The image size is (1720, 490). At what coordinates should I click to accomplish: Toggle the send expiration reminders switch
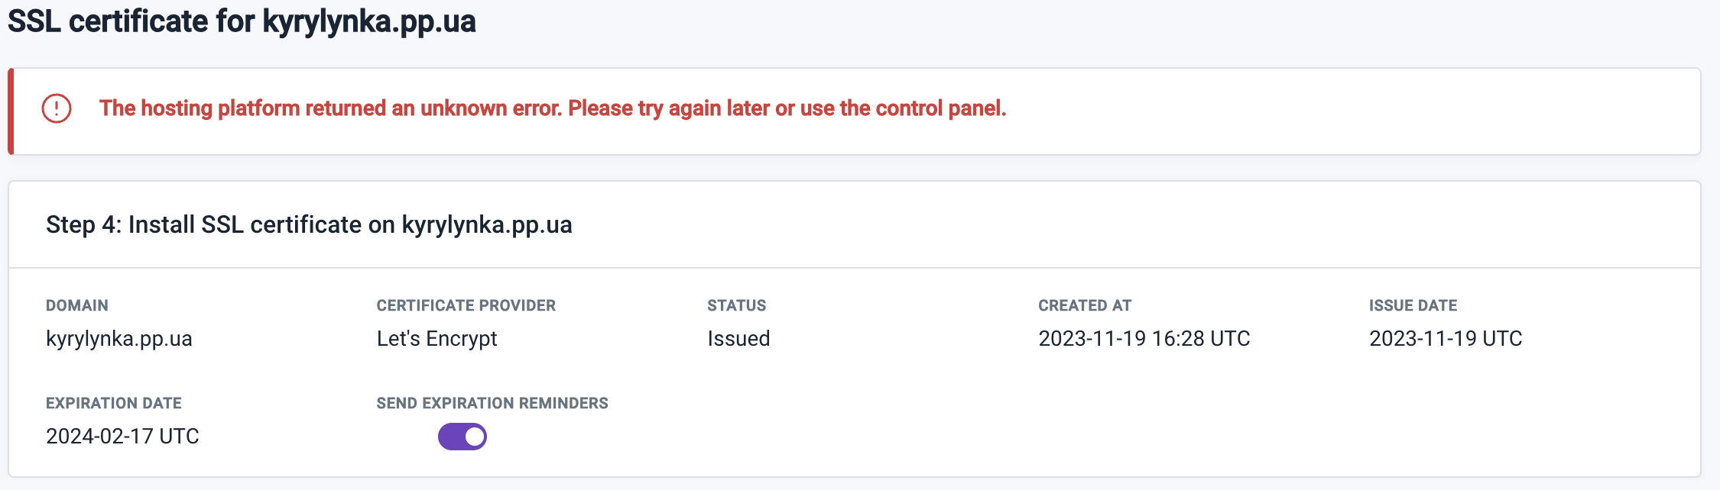pyautogui.click(x=462, y=437)
